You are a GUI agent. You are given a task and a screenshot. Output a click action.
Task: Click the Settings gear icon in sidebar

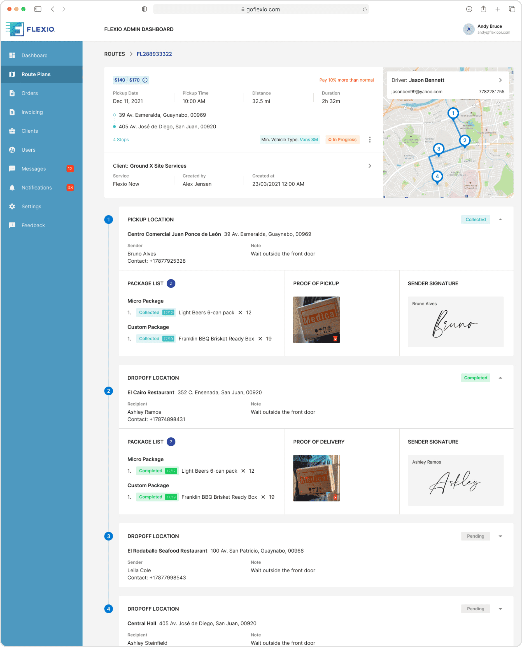[12, 206]
